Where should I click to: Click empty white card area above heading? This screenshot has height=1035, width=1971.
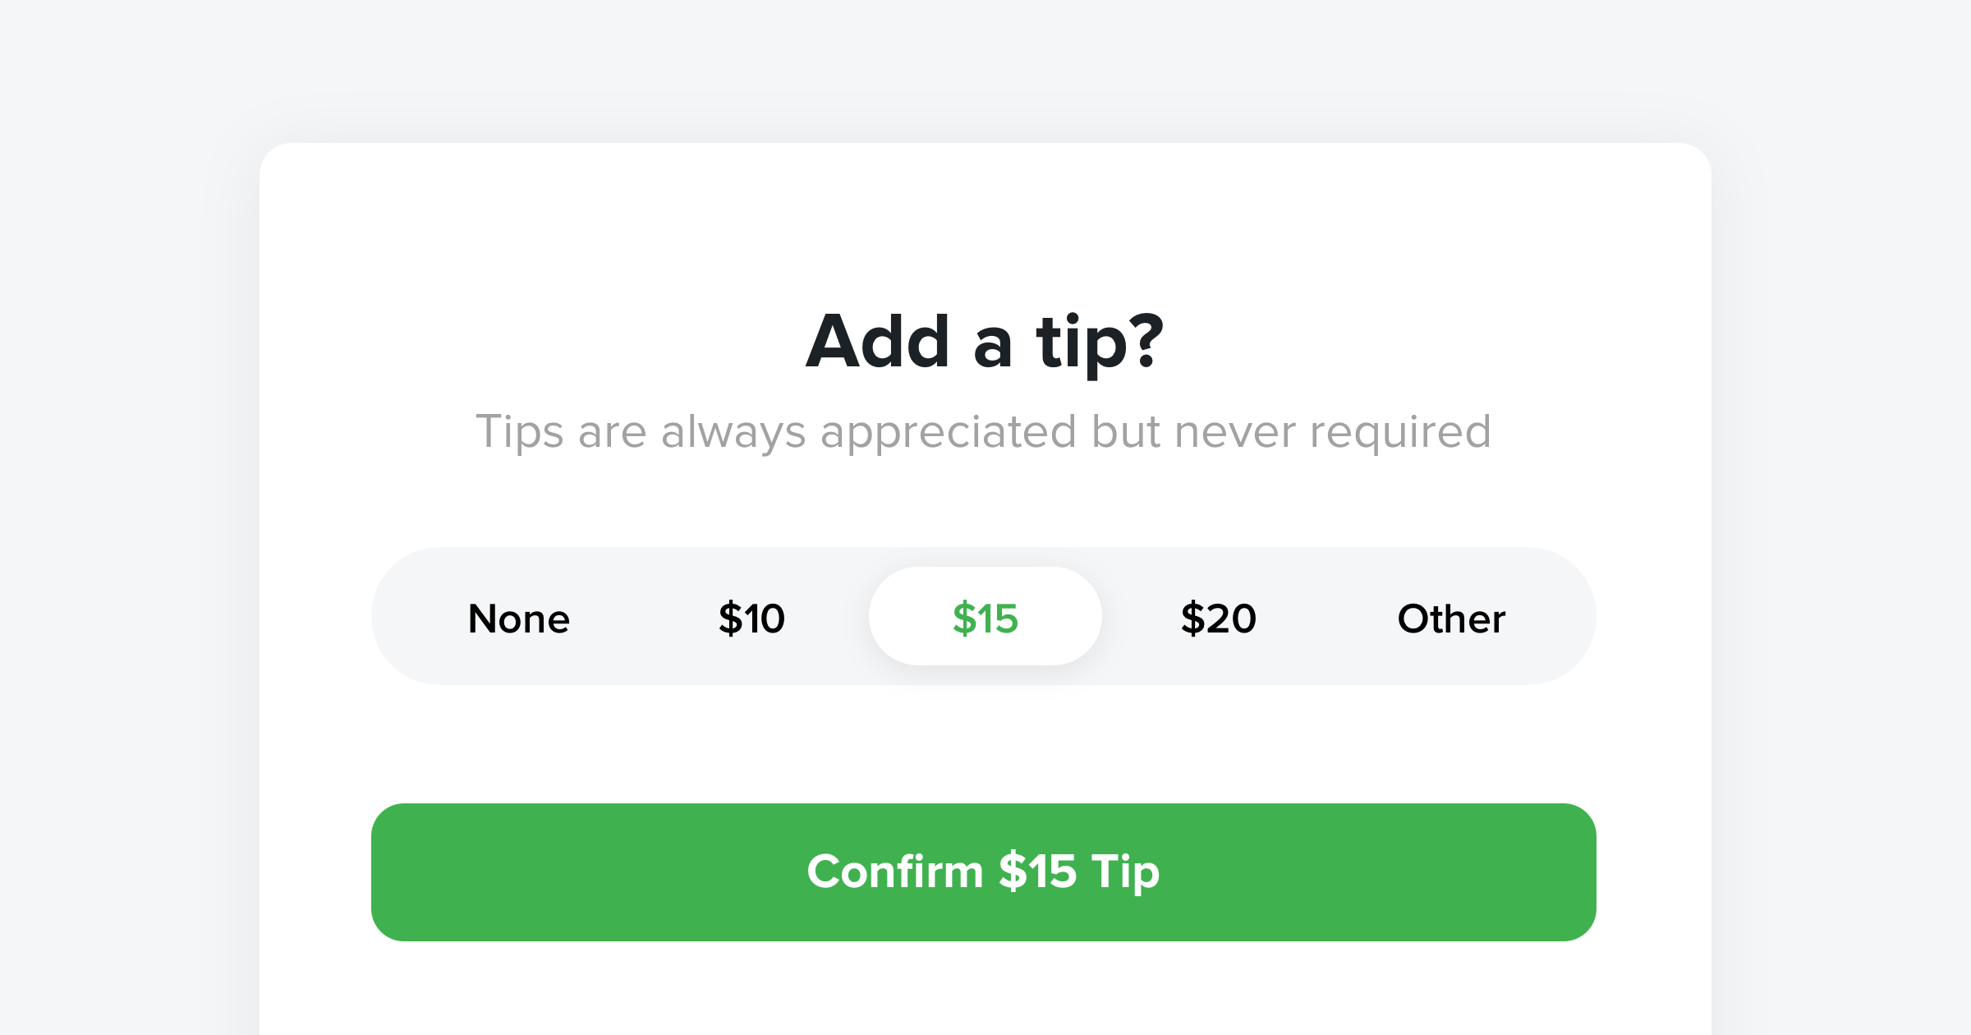[984, 222]
